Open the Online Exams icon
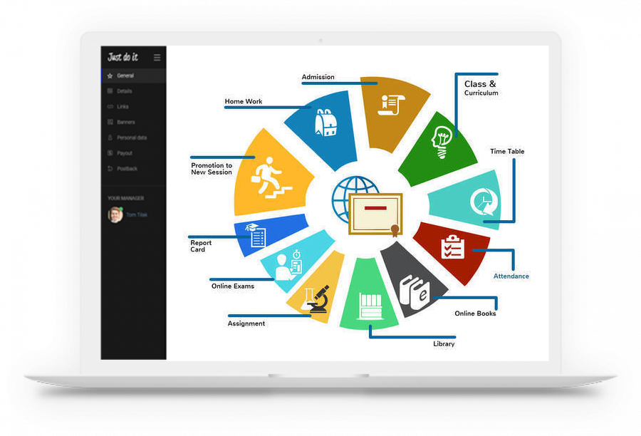The width and height of the screenshot is (641, 436). tap(290, 265)
